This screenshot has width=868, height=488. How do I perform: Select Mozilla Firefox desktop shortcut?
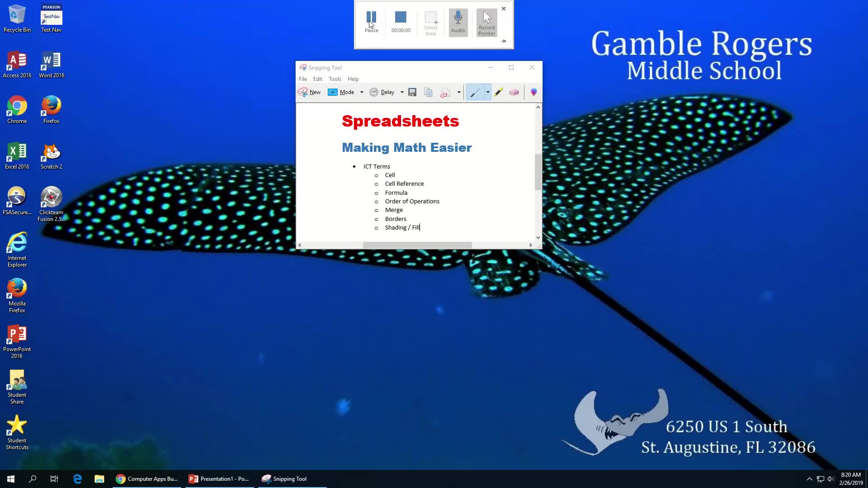click(17, 296)
